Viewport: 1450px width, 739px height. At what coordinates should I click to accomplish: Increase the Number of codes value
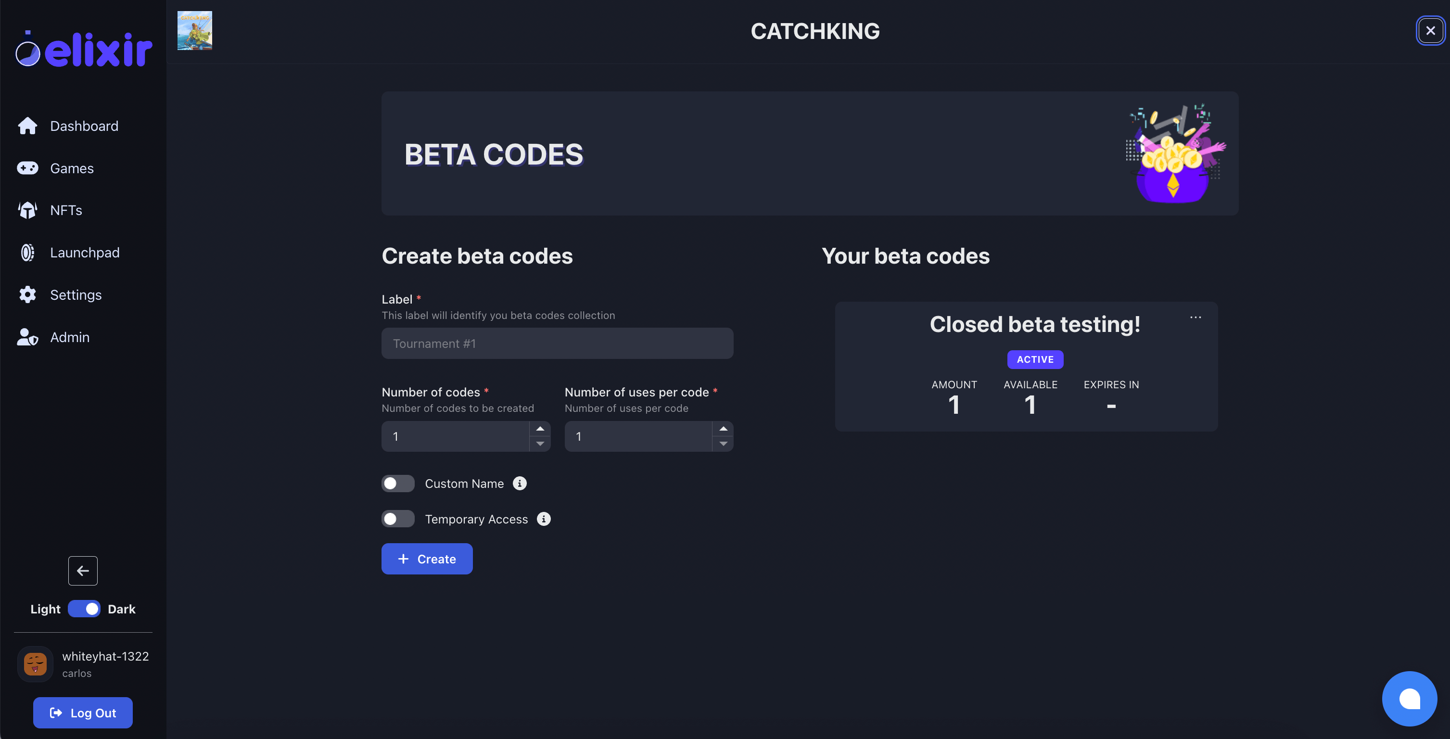(x=540, y=429)
